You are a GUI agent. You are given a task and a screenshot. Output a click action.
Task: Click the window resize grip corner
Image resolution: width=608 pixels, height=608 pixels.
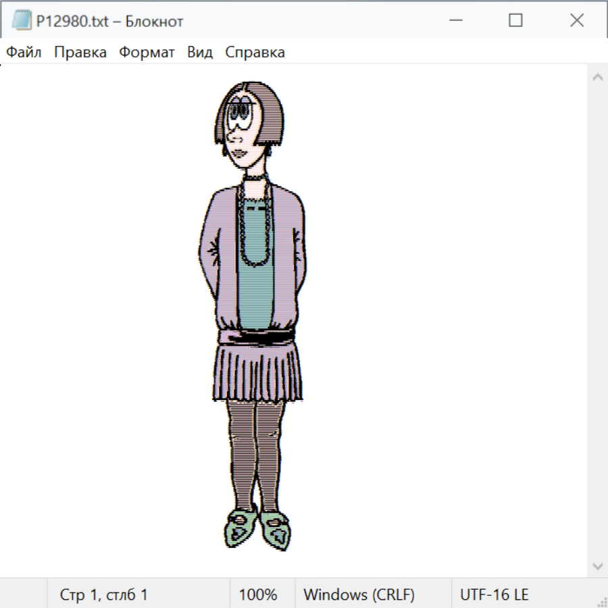(x=602, y=602)
